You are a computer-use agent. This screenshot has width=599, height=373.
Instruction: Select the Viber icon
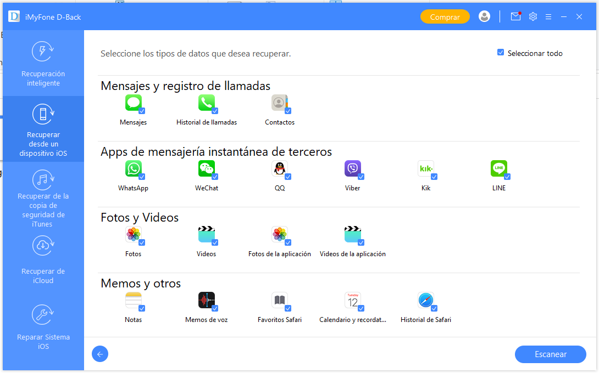pyautogui.click(x=353, y=168)
